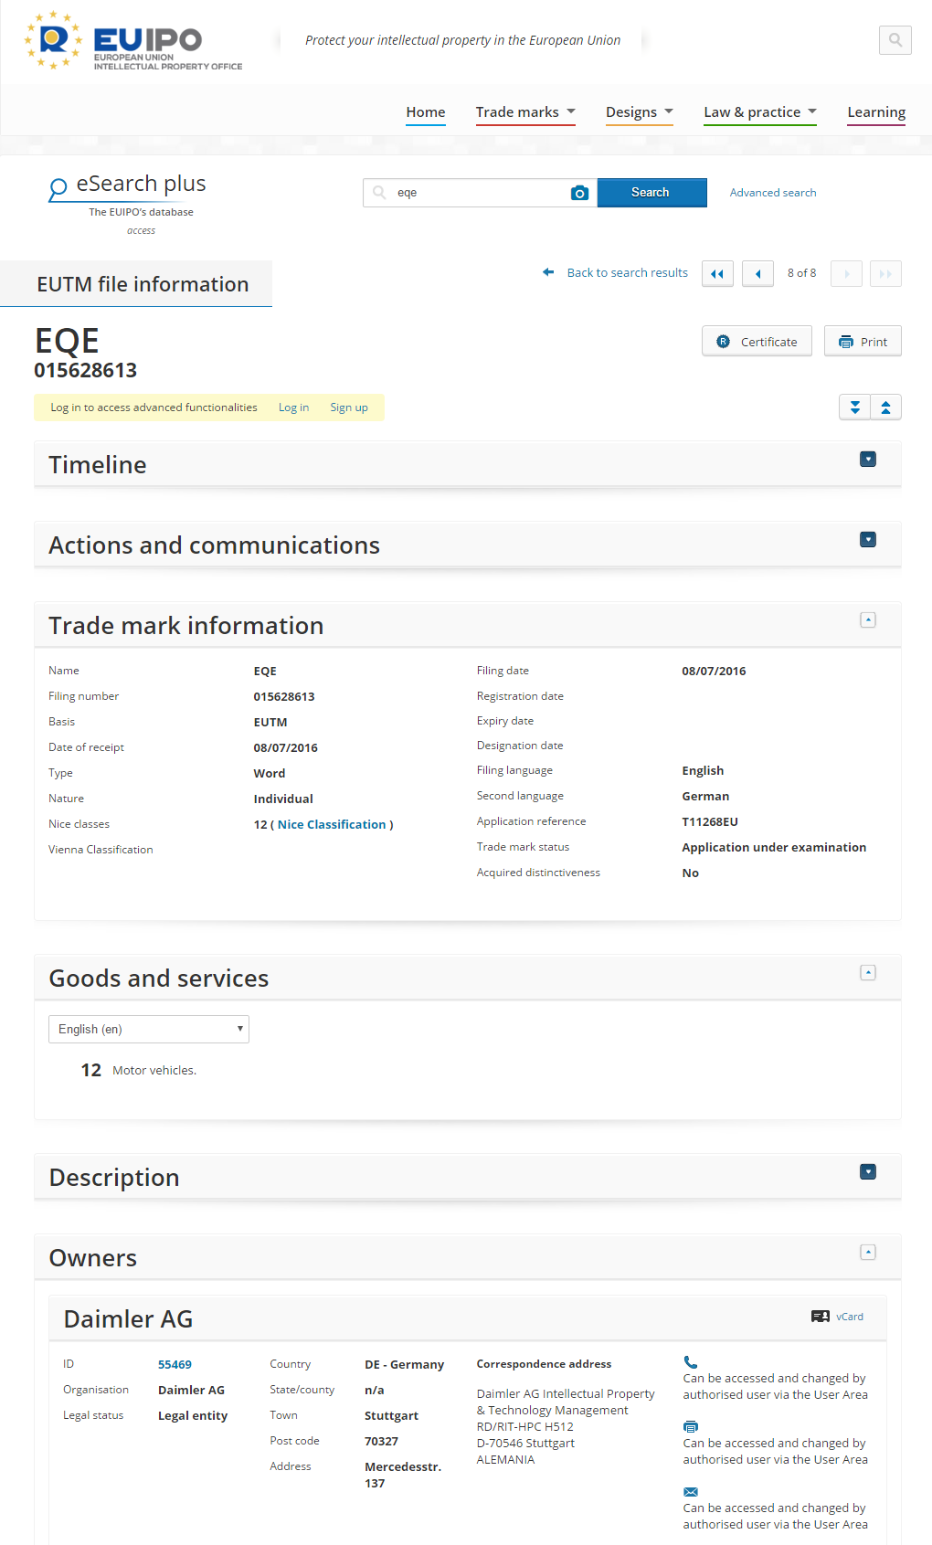Image resolution: width=932 pixels, height=1545 pixels.
Task: Click the camera image search icon
Action: [579, 193]
